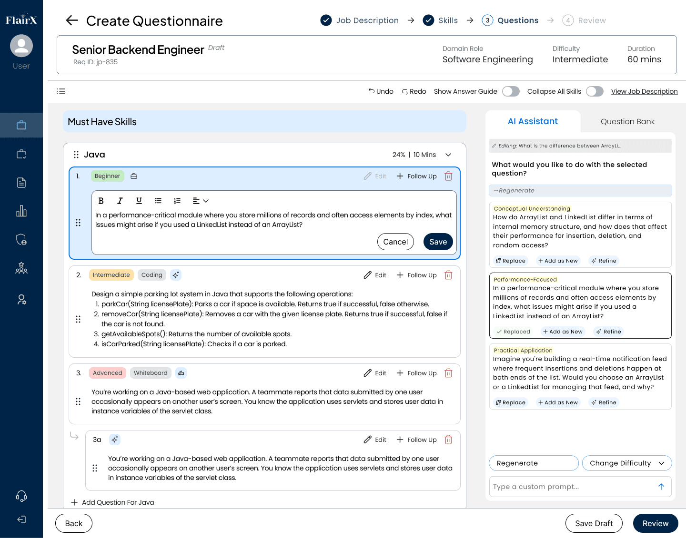Select the Questions step
This screenshot has width=686, height=538.
(x=510, y=20)
